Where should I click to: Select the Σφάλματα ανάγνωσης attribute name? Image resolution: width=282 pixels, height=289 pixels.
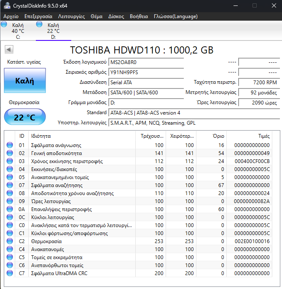[56, 145]
